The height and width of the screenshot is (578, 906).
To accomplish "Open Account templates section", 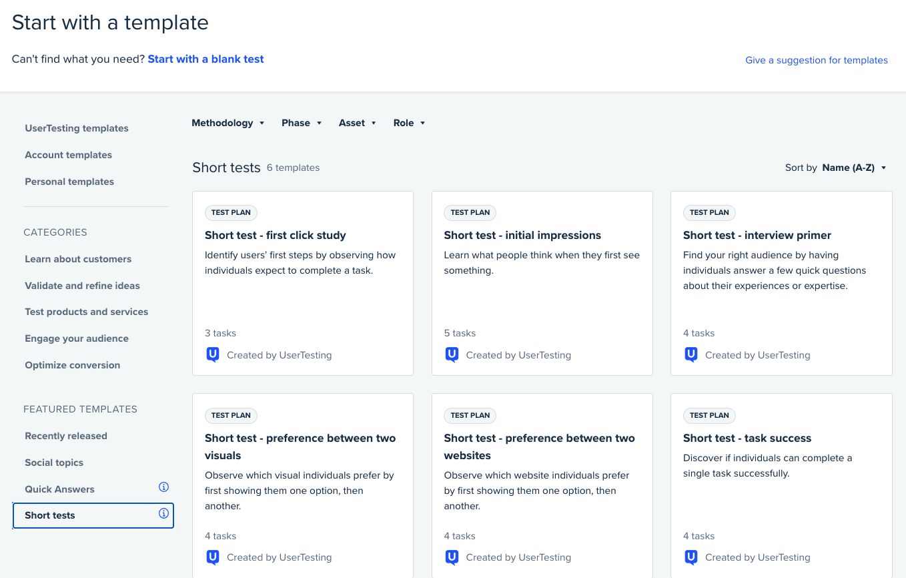I will [x=68, y=155].
